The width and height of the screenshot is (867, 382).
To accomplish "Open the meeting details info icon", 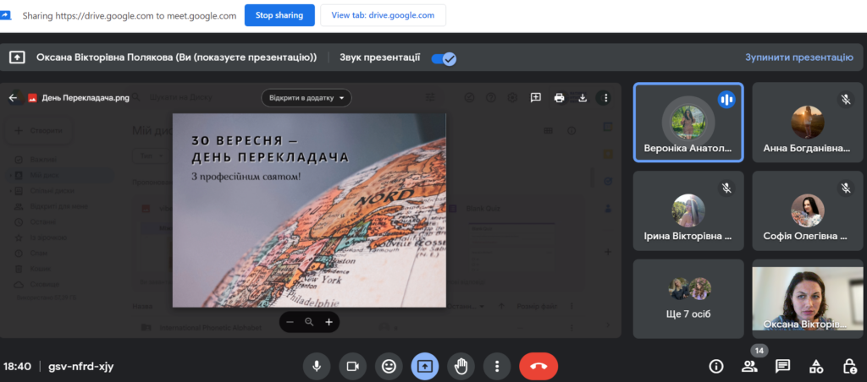I will tap(716, 366).
